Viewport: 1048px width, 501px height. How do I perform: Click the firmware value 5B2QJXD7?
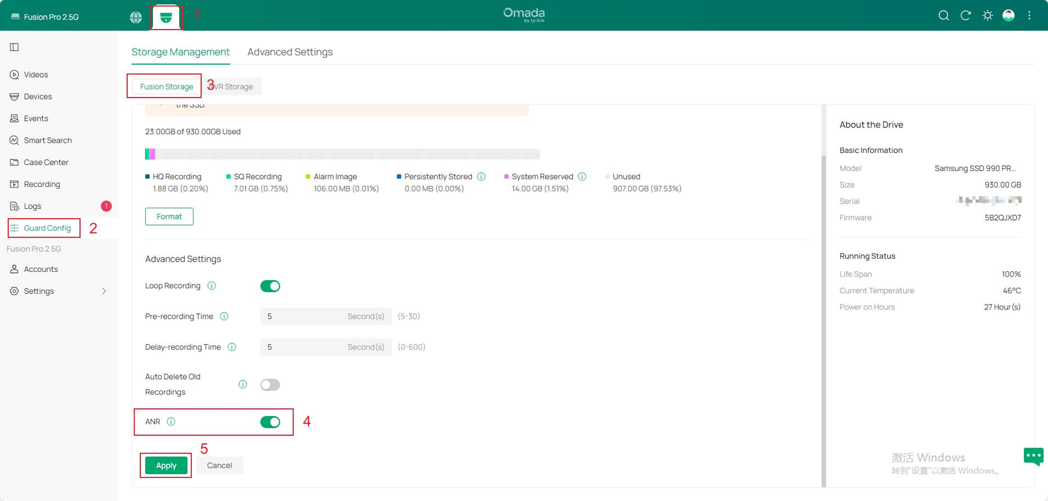click(1002, 218)
